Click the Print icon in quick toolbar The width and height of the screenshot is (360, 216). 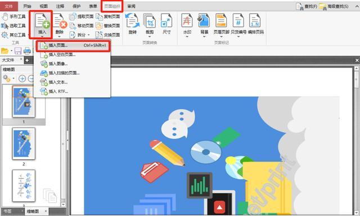click(x=28, y=51)
